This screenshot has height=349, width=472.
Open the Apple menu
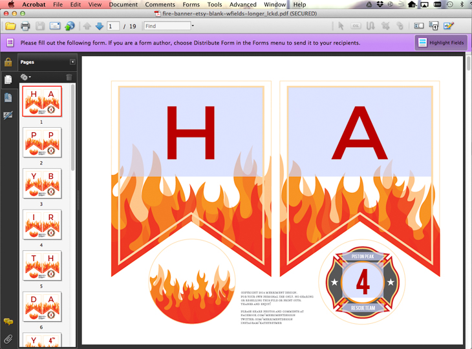11,5
